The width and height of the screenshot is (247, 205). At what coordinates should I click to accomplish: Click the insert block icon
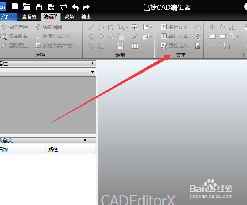tap(135, 27)
